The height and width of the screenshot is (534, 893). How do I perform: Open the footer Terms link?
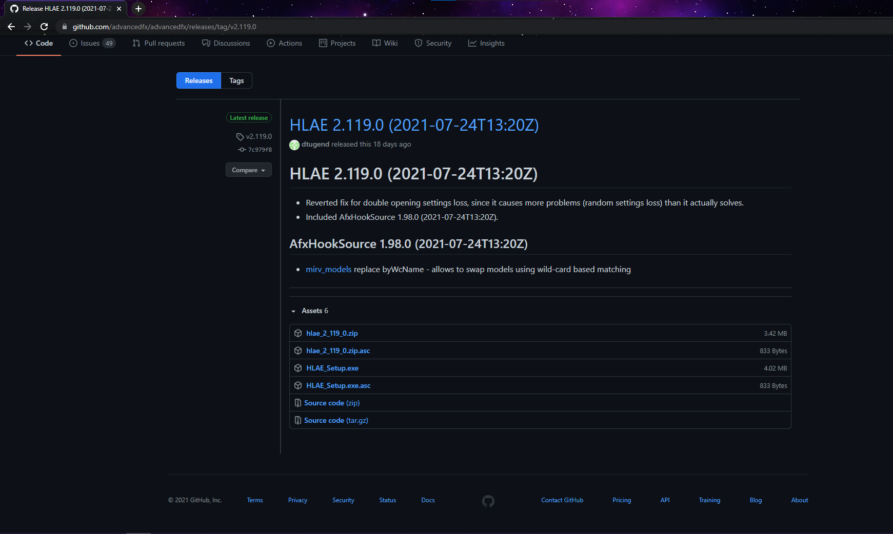coord(255,500)
